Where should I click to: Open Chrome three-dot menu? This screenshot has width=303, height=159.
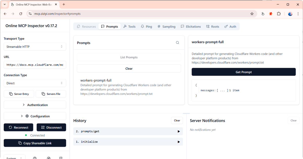(298, 14)
